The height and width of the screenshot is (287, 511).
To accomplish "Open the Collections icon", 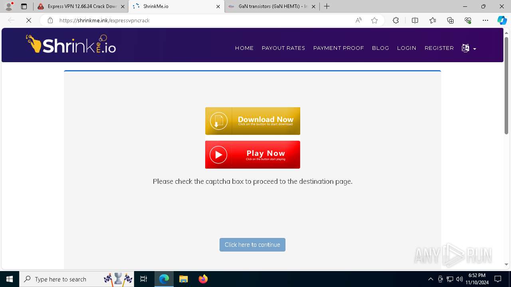I will pyautogui.click(x=450, y=20).
